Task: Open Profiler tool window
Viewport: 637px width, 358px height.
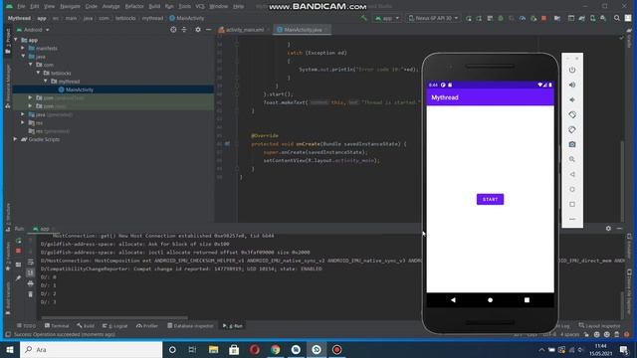Action: tap(147, 326)
